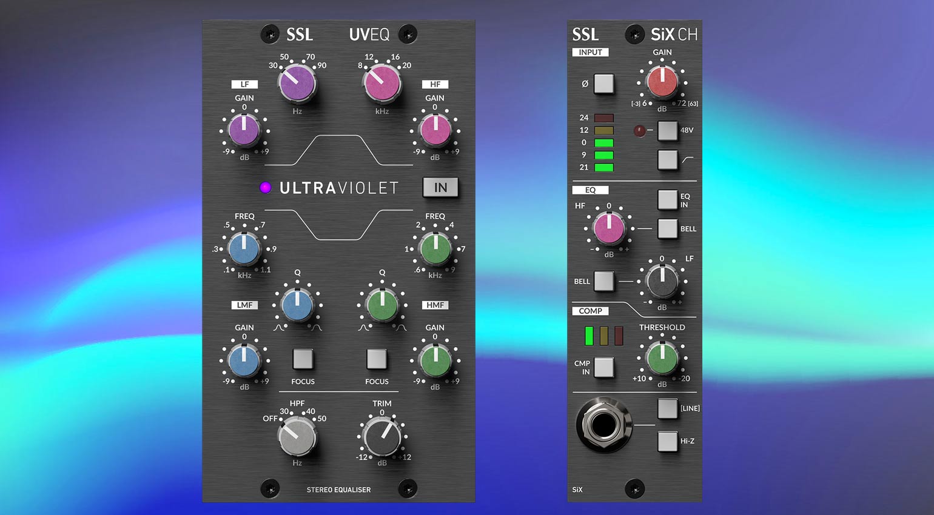934x515 pixels.
Task: Click the purple LF gain knob
Action: pos(244,130)
